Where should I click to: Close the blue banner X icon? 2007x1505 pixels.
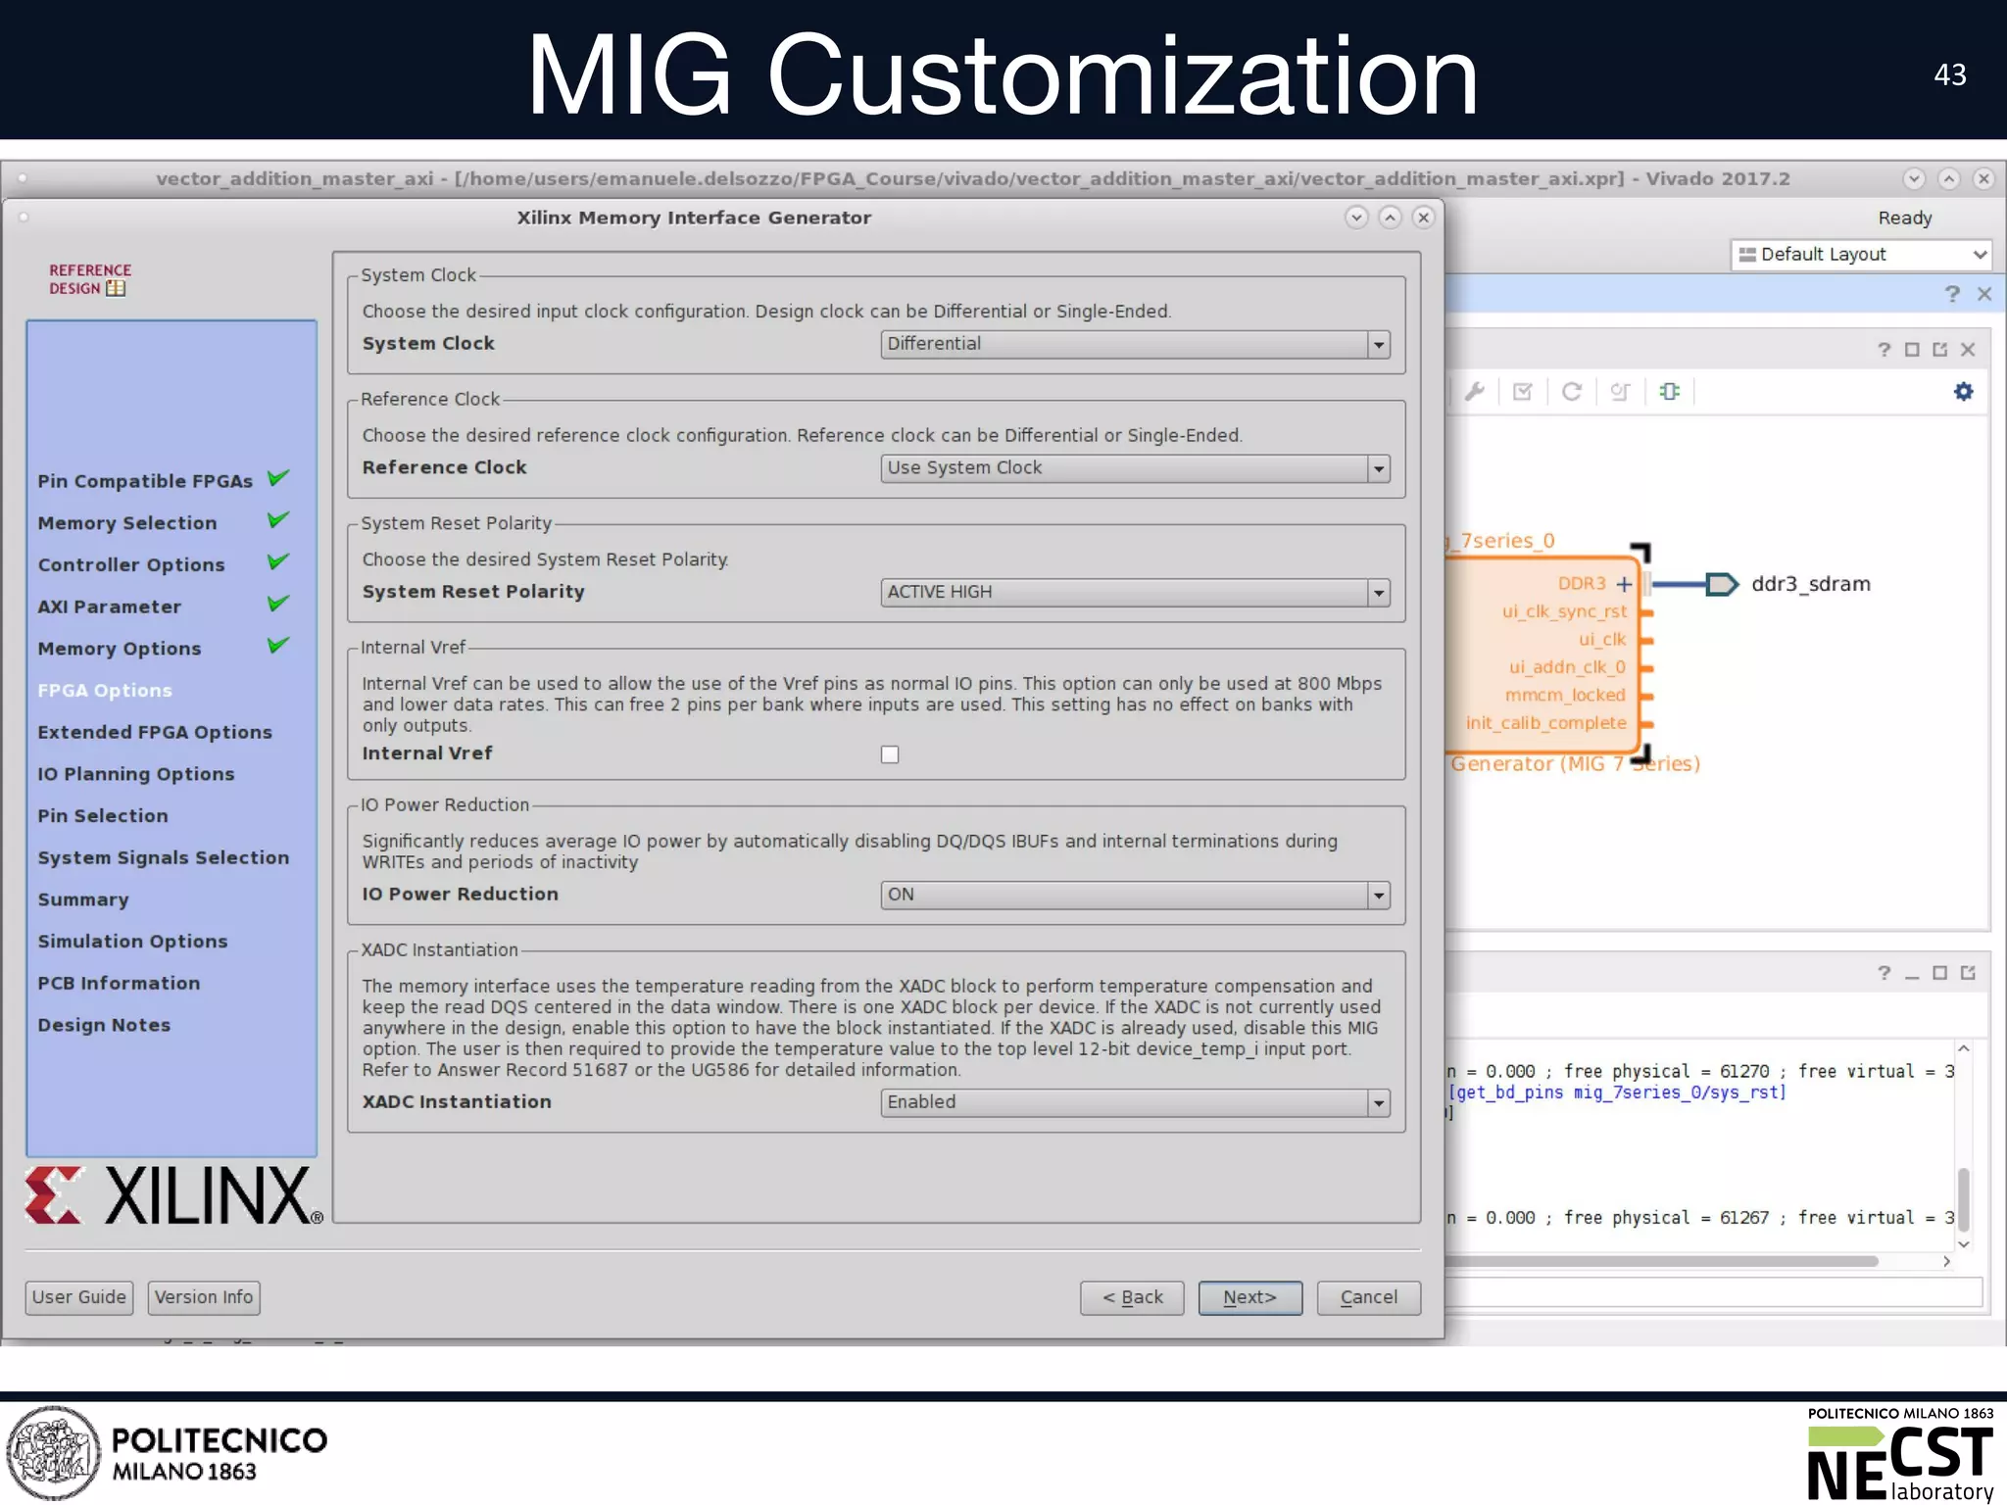(x=1984, y=294)
